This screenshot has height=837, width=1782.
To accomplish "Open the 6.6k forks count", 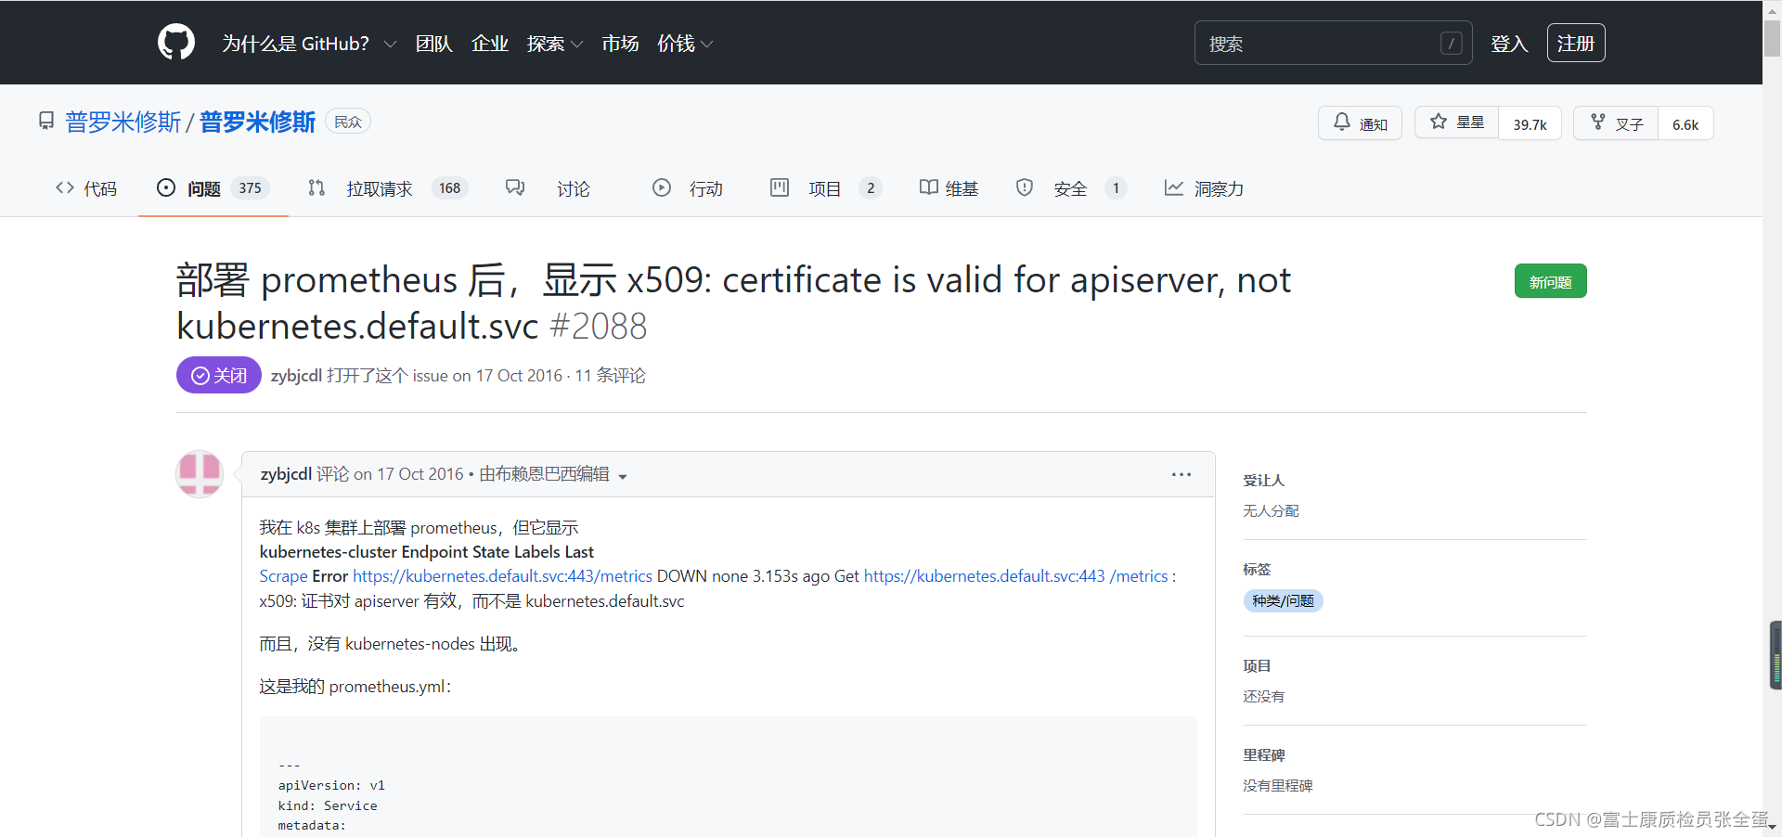I will (1685, 123).
